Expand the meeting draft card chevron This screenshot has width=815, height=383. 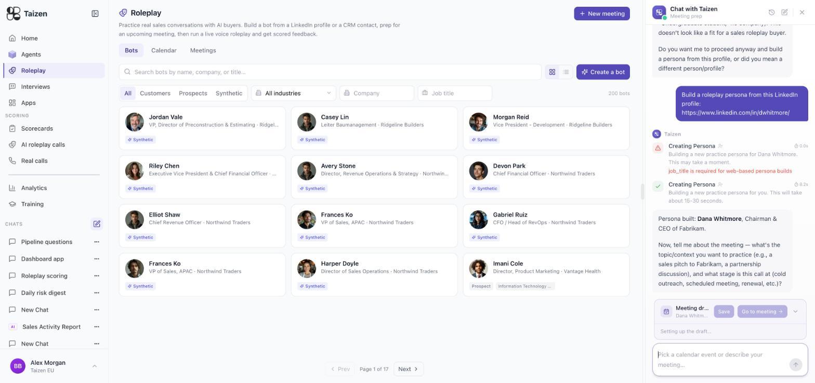pyautogui.click(x=795, y=312)
